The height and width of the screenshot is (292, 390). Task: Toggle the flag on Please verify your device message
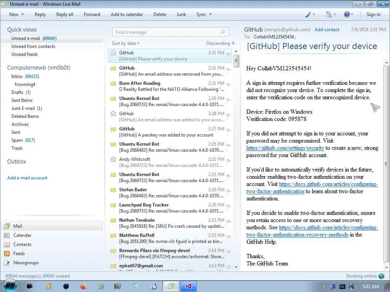click(x=229, y=54)
